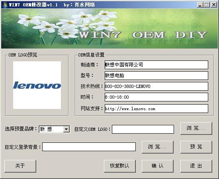The height and width of the screenshot is (179, 219).
Task: Click the Windows logo icon in title bar
Action: [x=5, y=5]
